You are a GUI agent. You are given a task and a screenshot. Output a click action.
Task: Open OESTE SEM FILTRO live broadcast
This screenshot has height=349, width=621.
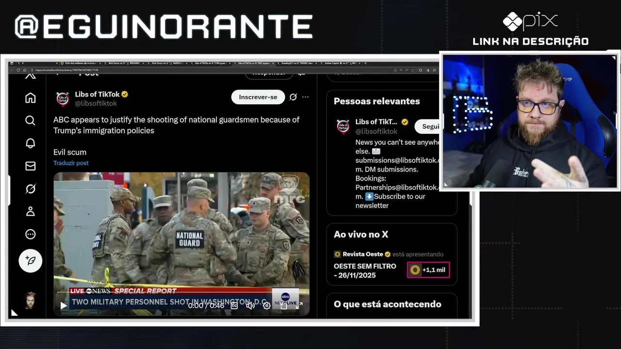[x=365, y=270]
